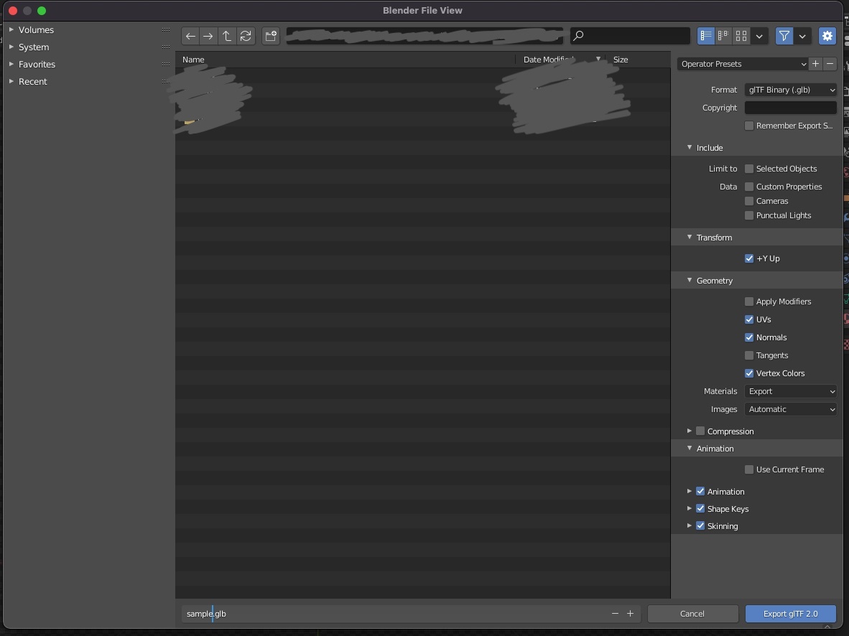Uncheck Vertex Colors checkbox
849x636 pixels.
[749, 373]
